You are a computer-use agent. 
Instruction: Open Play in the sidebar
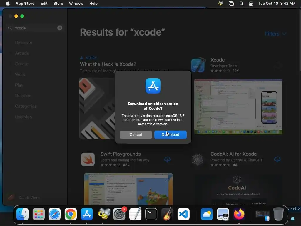[19, 85]
